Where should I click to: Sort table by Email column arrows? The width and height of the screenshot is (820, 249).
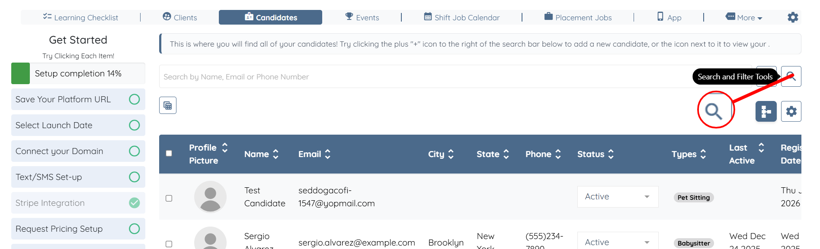pyautogui.click(x=328, y=154)
